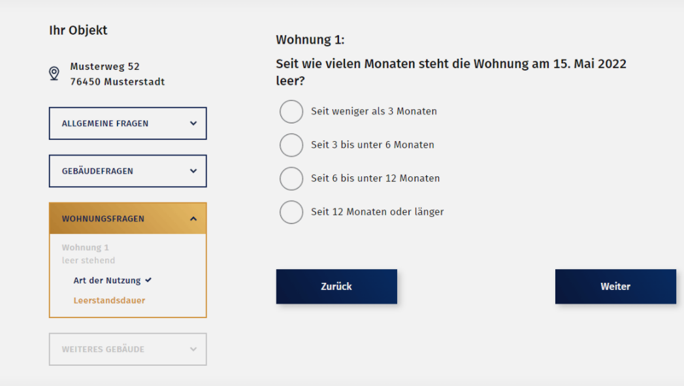The height and width of the screenshot is (386, 684).
Task: Expand the Allgemeine Fragen section
Action: [x=128, y=123]
